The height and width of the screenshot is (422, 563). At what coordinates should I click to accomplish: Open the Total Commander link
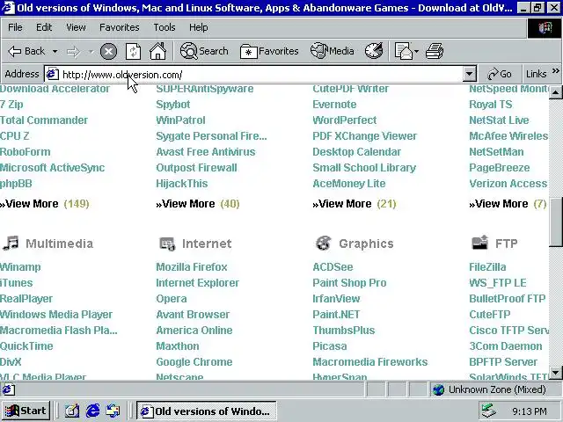coord(44,120)
